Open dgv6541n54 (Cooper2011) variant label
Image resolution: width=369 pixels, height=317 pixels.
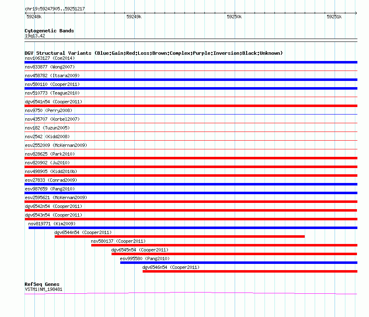click(x=53, y=102)
